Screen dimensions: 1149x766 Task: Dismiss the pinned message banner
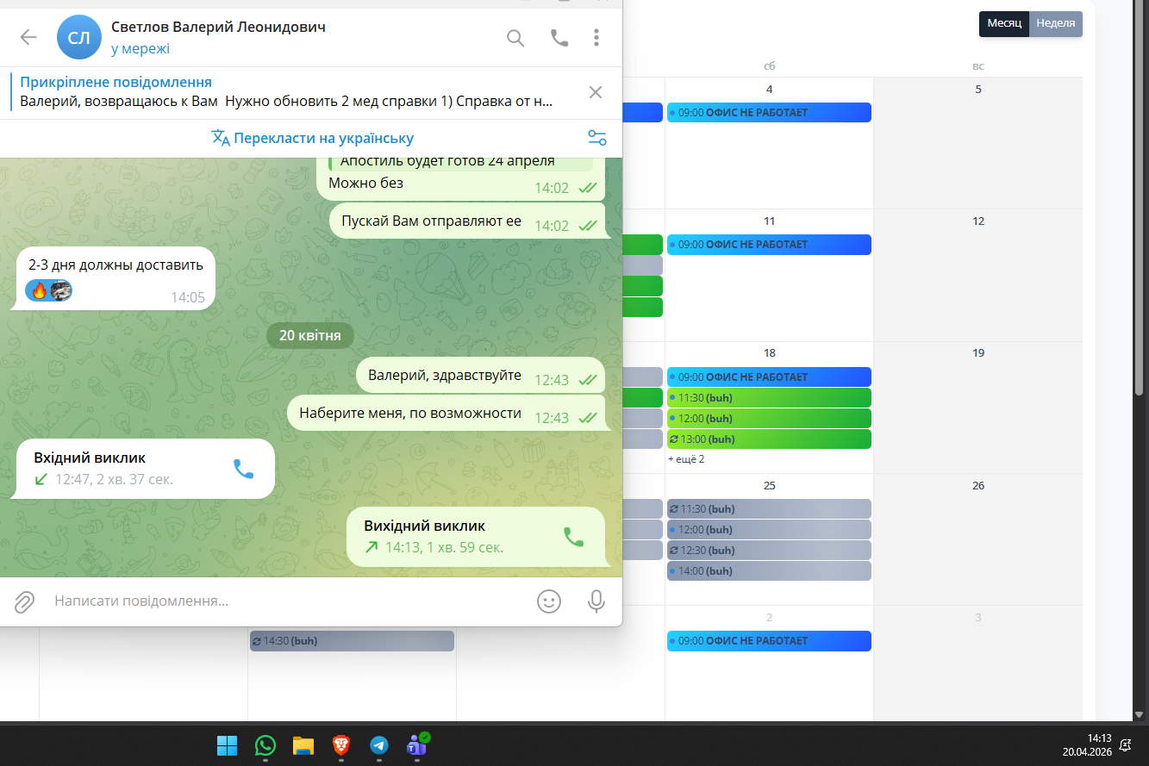pyautogui.click(x=595, y=92)
